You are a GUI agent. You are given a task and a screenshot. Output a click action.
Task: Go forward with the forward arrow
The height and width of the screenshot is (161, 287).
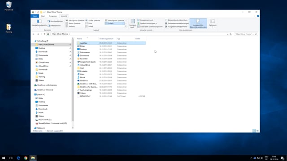coord(38,34)
